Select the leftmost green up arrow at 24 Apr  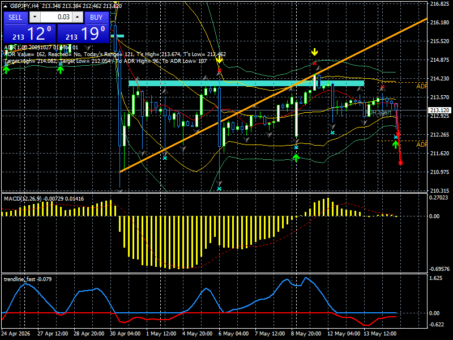coord(6,70)
